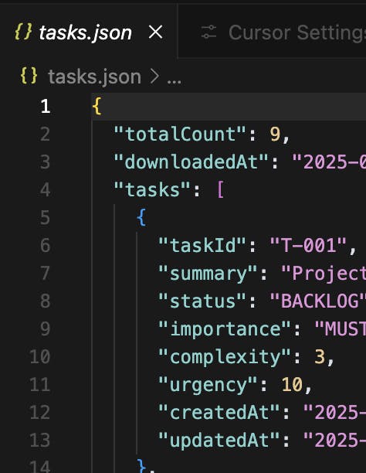Select the tasks.json editor tab
This screenshot has height=473, width=366.
coord(89,31)
